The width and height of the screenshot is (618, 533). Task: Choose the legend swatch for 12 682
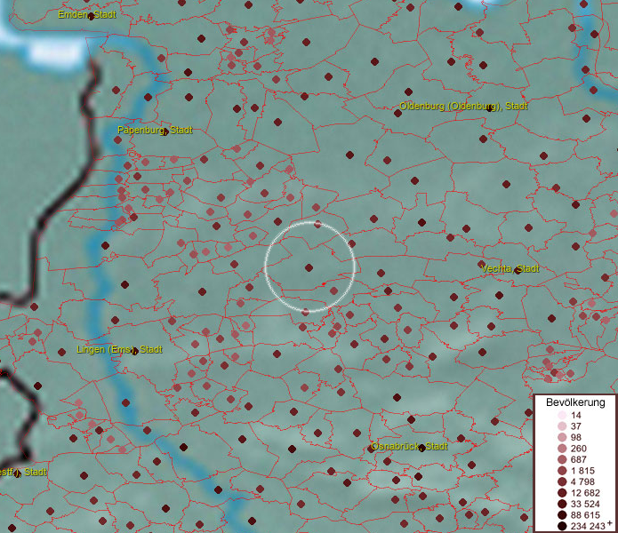pos(562,493)
